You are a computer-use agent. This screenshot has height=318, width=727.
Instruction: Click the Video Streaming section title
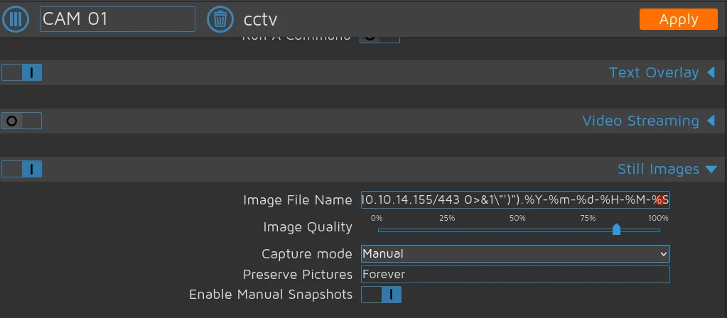[640, 121]
